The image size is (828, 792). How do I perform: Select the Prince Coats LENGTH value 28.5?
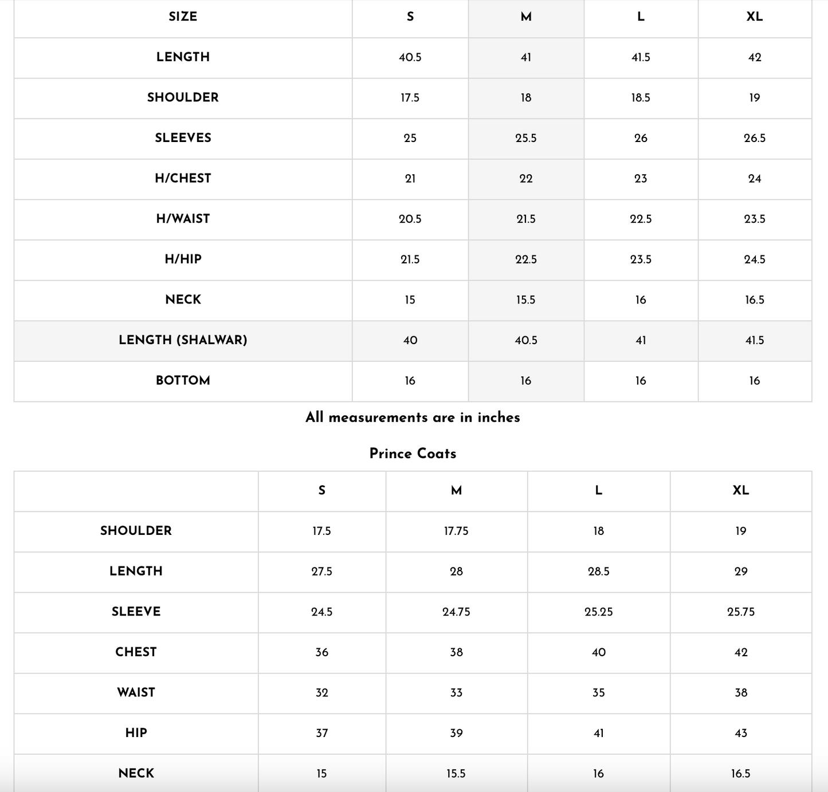tap(598, 572)
